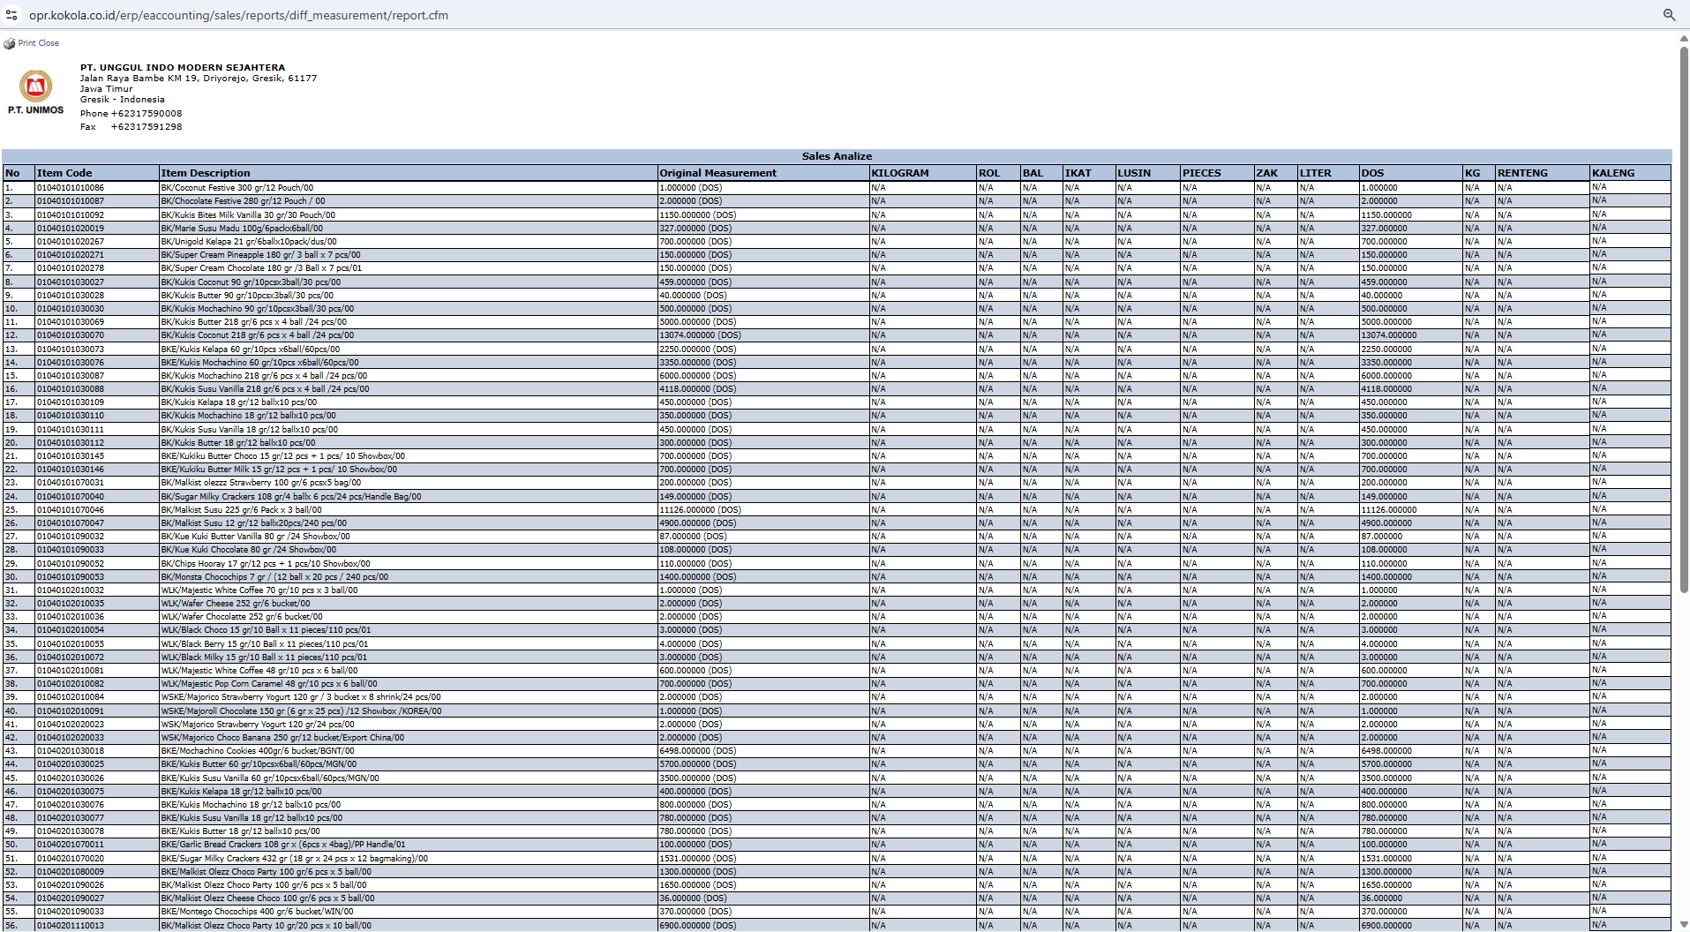Click the KILOGRAM column header
The width and height of the screenshot is (1690, 932).
[x=899, y=173]
